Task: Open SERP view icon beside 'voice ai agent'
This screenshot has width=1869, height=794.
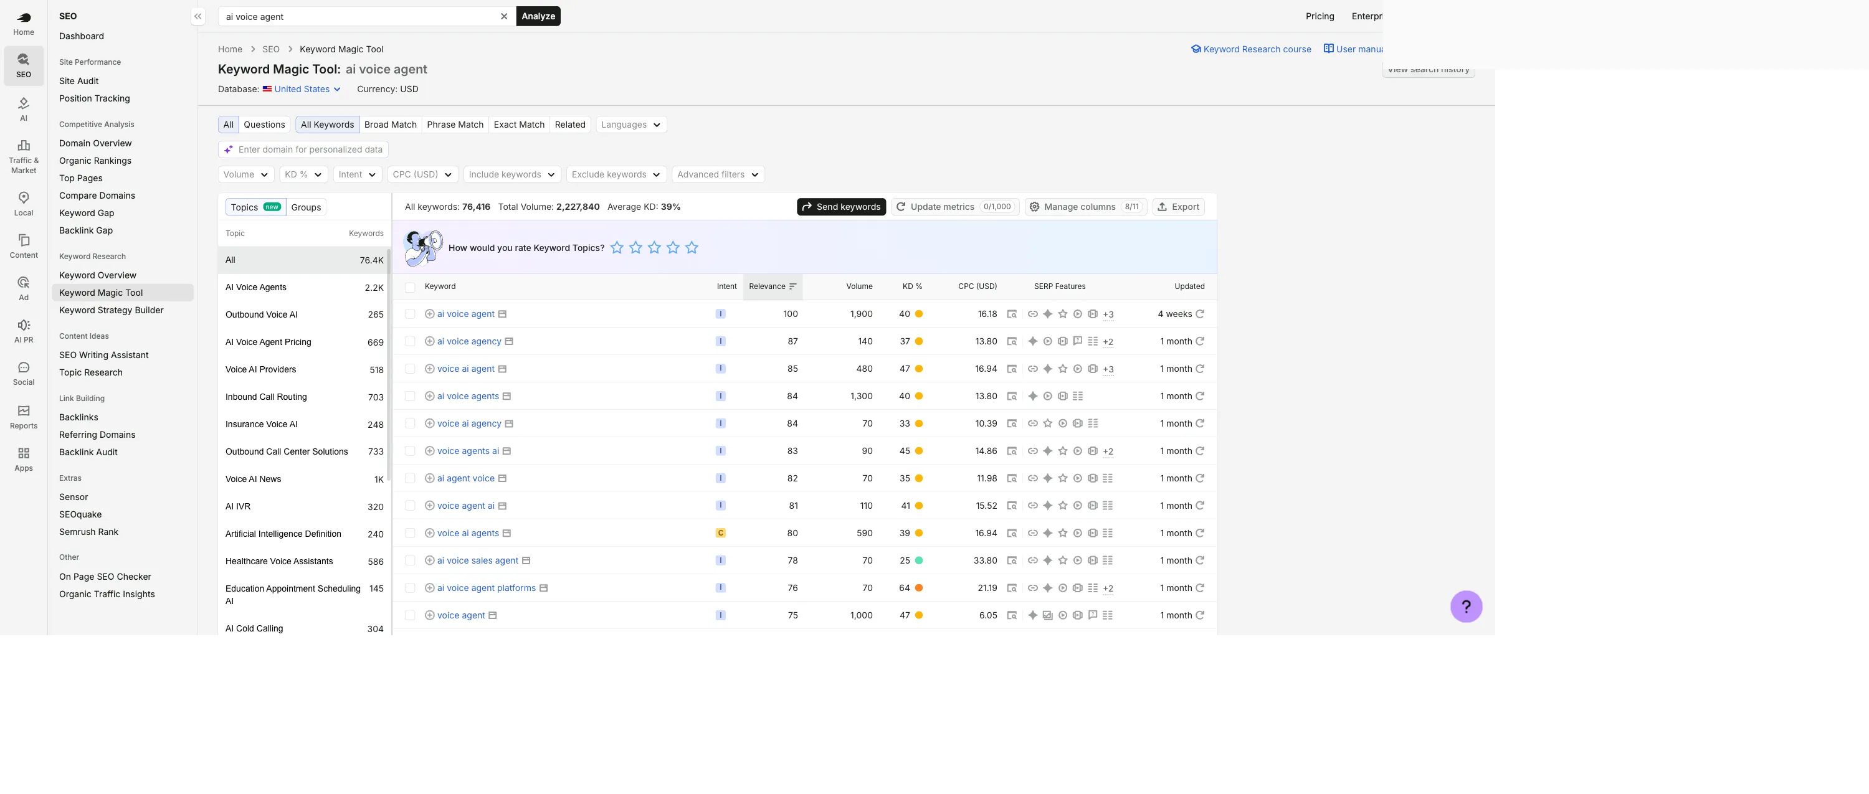Action: coord(502,369)
